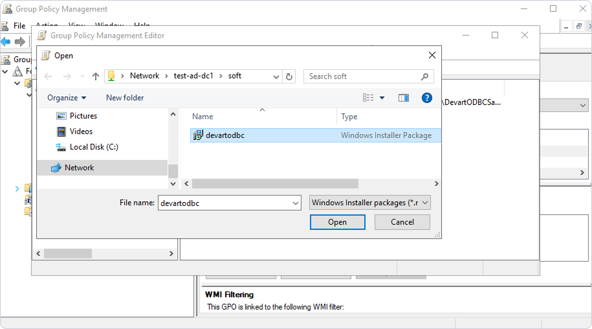592x329 pixels.
Task: Expand the address bar history dropdown
Action: 276,76
